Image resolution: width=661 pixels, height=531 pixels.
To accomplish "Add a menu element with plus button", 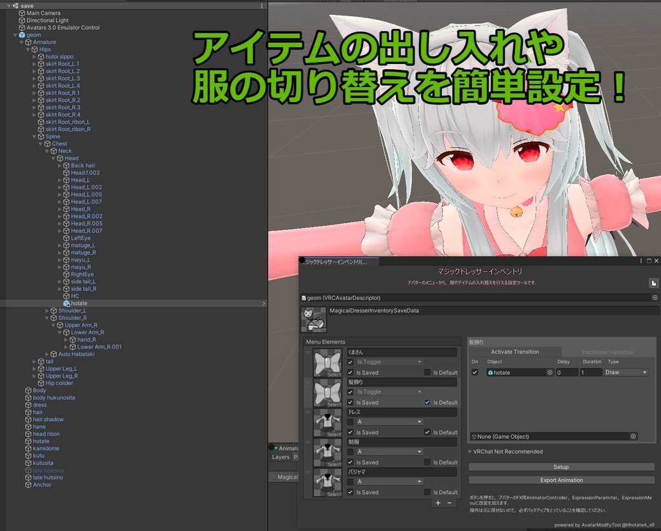I will 438,503.
